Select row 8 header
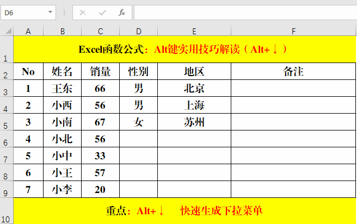The image size is (357, 224). pyautogui.click(x=7, y=172)
